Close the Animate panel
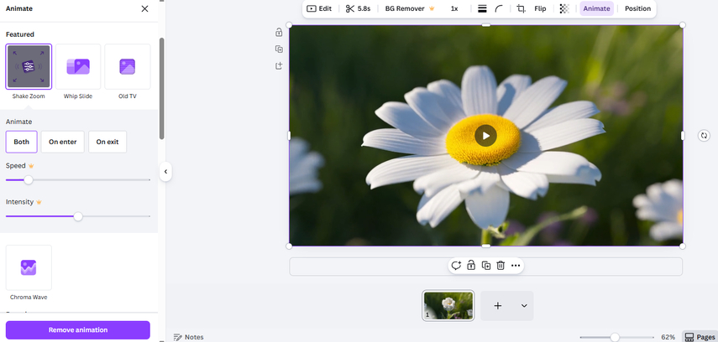 [144, 8]
